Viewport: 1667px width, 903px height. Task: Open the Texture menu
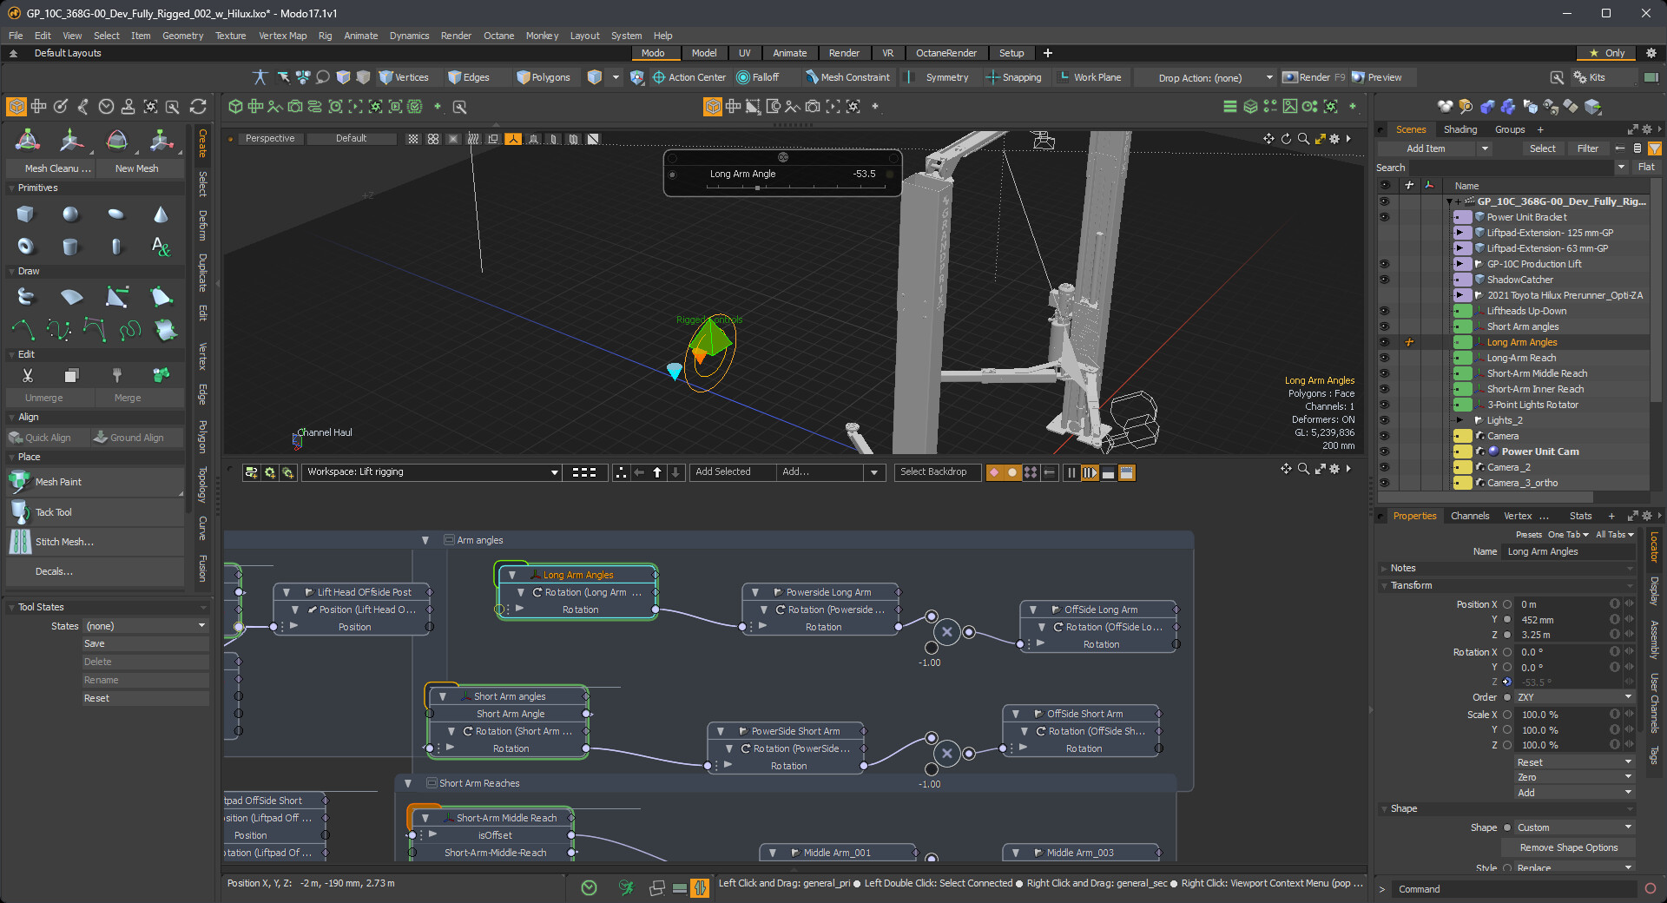[230, 36]
